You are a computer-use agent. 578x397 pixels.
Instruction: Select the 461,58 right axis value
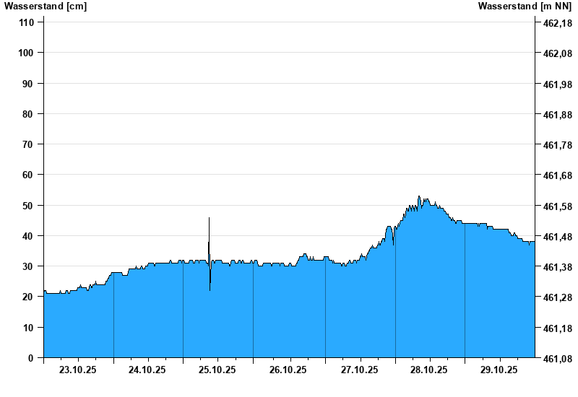click(558, 206)
